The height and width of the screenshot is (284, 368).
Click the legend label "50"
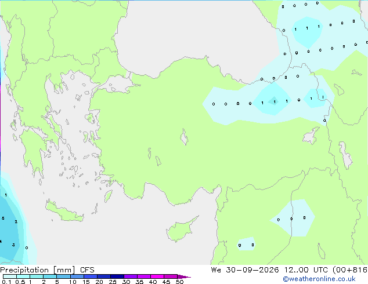tap(180, 282)
